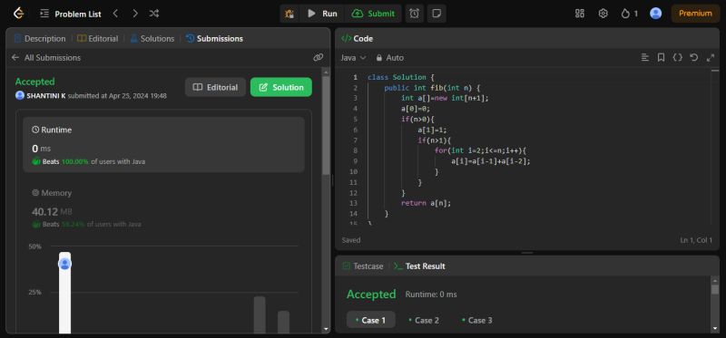This screenshot has width=726, height=338.
Task: Click the user's highlighted runtime bar
Action: click(64, 292)
